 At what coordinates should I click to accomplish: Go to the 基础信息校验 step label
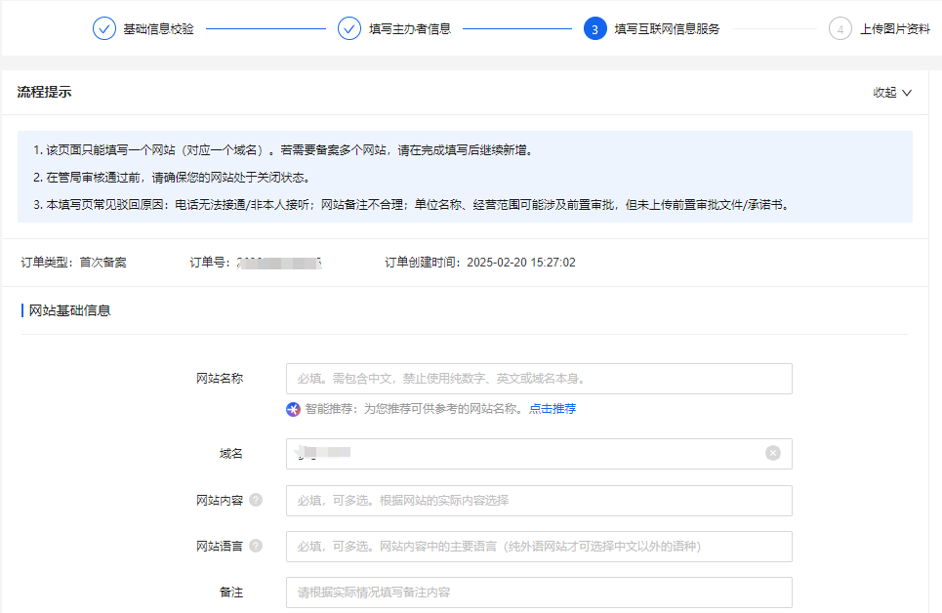[158, 29]
